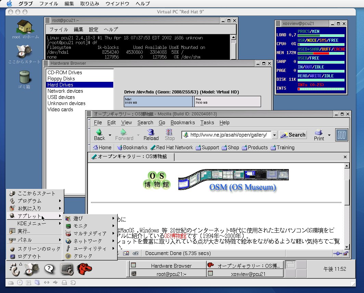Viewport: 364px width, 293px height.
Task: Switch to the bottom-right workspace in pager
Action: click(301, 273)
